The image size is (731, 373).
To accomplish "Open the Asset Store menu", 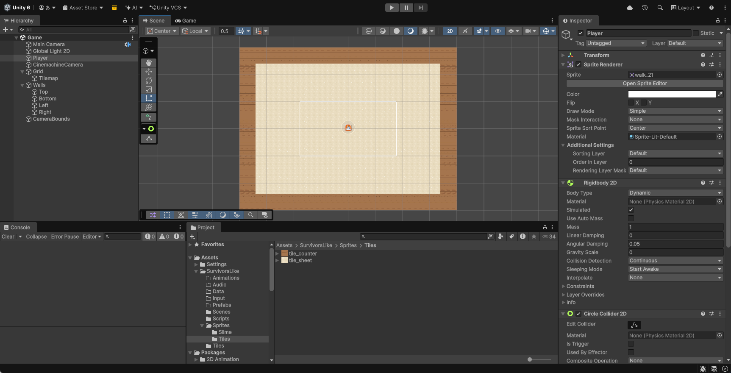I will point(83,8).
